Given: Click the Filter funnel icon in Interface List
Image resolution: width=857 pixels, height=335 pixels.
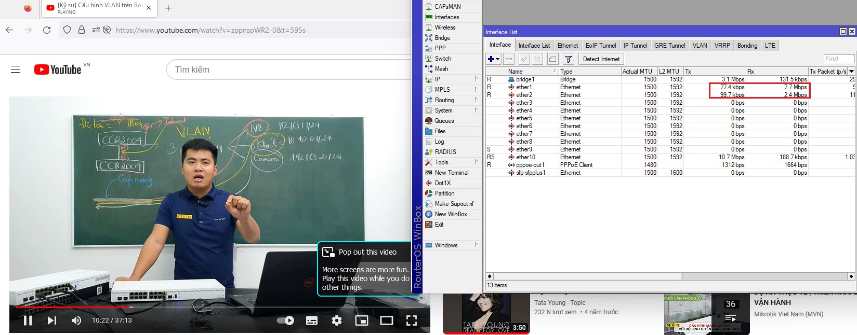Looking at the screenshot, I should pyautogui.click(x=569, y=59).
